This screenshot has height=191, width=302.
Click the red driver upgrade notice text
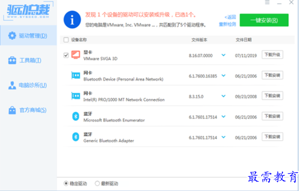(x=141, y=15)
